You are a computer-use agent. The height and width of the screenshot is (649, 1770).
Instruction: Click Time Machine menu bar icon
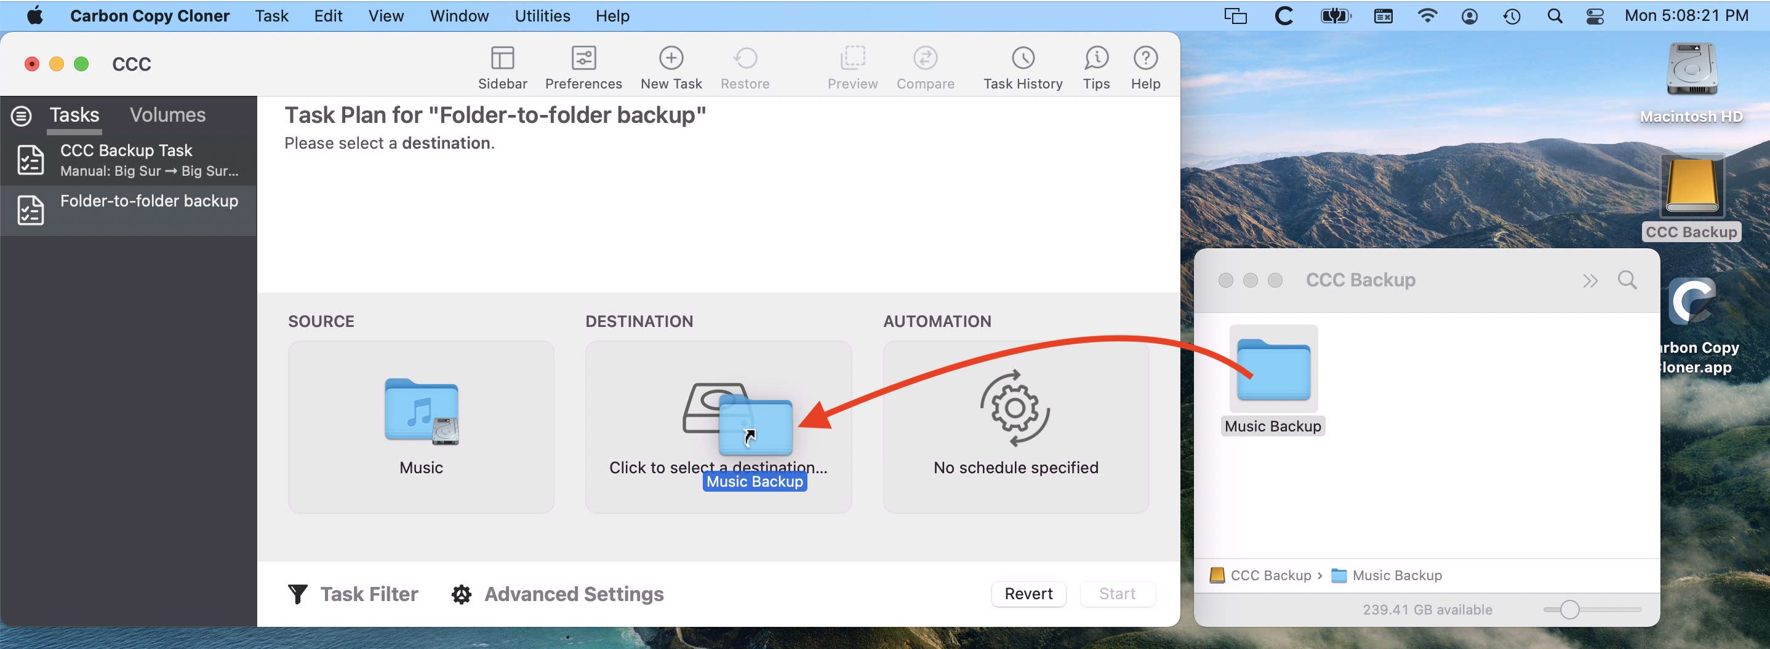[1511, 16]
